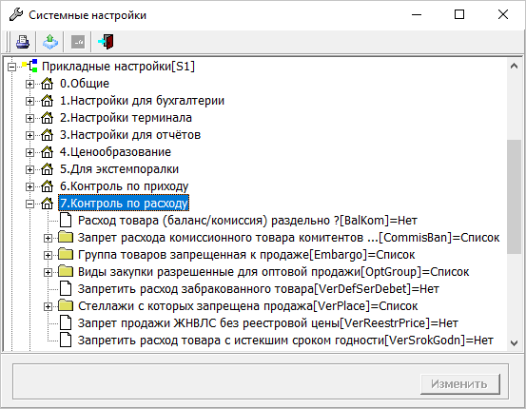Click the vertical scrollbar thumb

click(514, 197)
